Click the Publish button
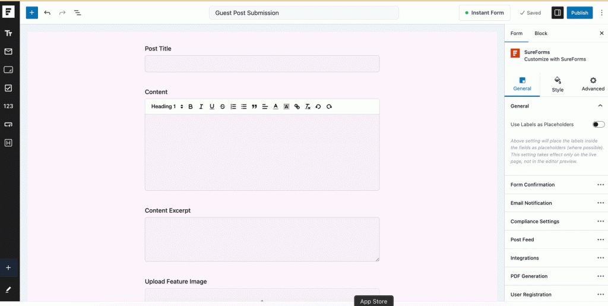Image resolution: width=608 pixels, height=306 pixels. pyautogui.click(x=579, y=13)
